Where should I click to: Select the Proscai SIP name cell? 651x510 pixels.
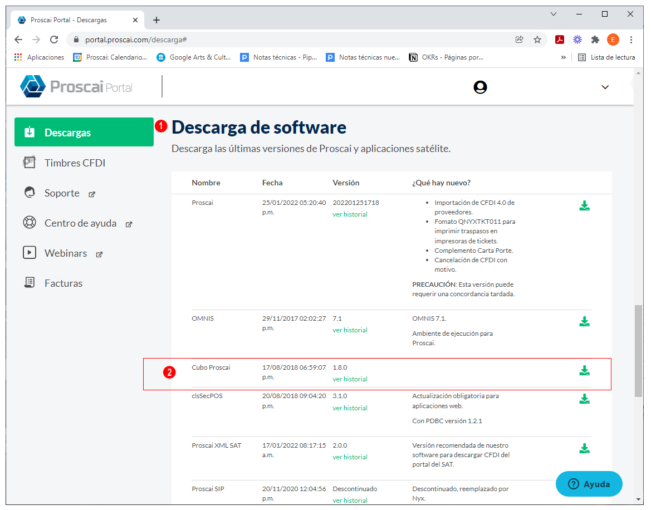pyautogui.click(x=208, y=489)
